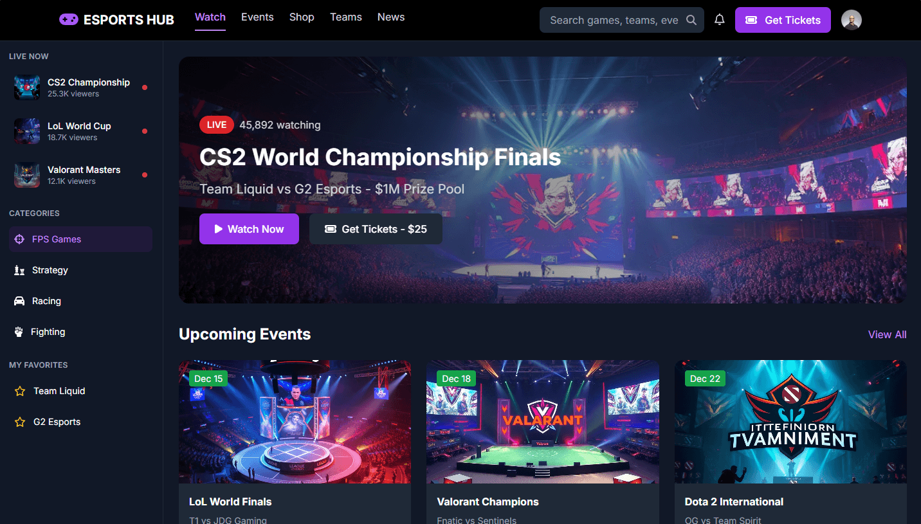Click the purple Get Tickets header button
Screen dimensions: 921x524
click(783, 20)
